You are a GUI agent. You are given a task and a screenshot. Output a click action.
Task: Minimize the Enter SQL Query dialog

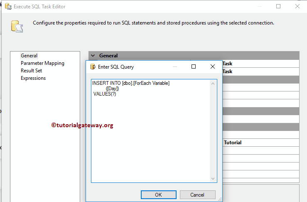(175, 67)
